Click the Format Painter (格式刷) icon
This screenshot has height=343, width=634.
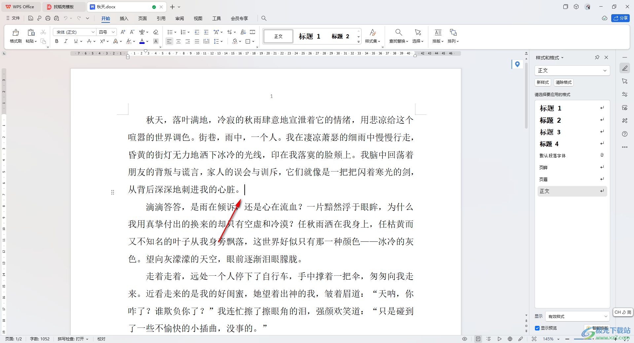16,32
